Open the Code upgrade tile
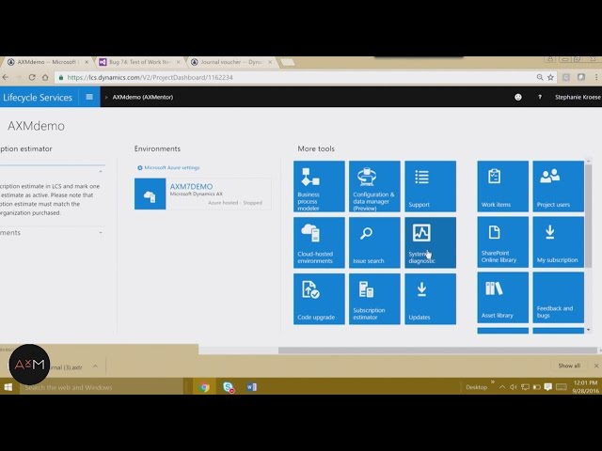 [x=319, y=299]
